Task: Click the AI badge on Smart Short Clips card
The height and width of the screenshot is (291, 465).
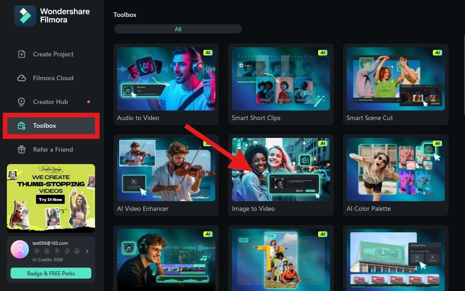Action: (x=323, y=53)
